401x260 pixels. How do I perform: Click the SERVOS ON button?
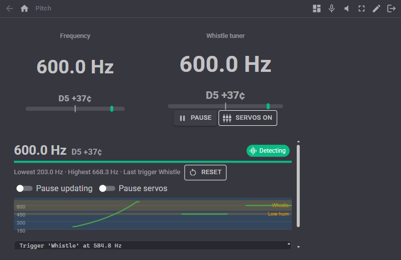[247, 118]
